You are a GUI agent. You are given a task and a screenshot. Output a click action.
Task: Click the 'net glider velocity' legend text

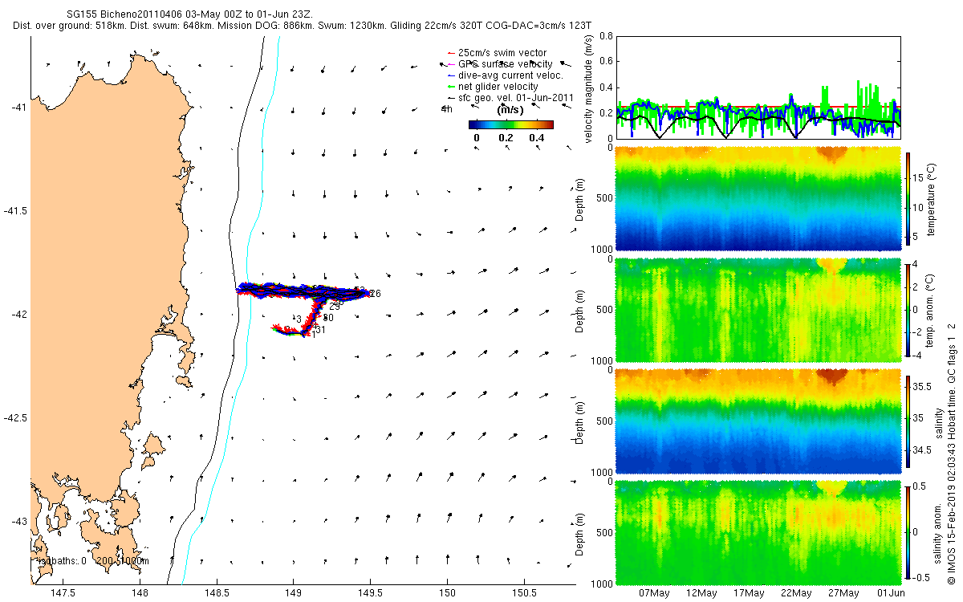point(503,86)
